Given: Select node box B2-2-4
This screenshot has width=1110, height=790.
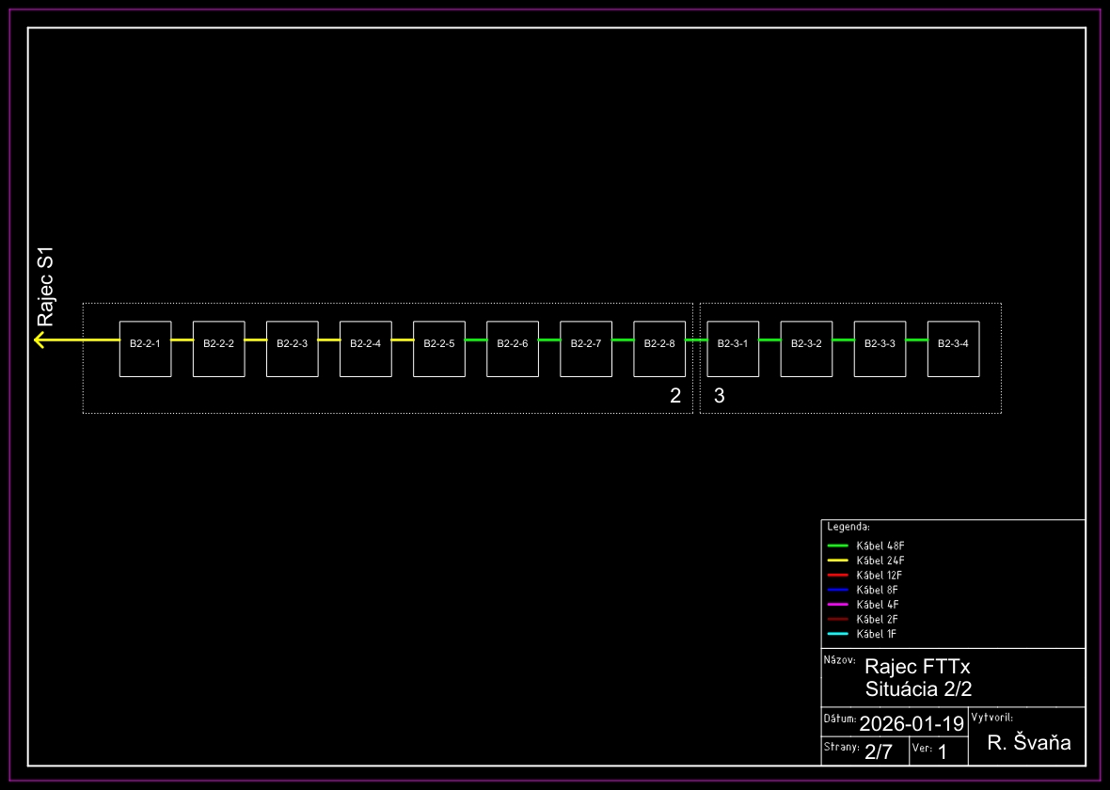Looking at the screenshot, I should click(365, 349).
